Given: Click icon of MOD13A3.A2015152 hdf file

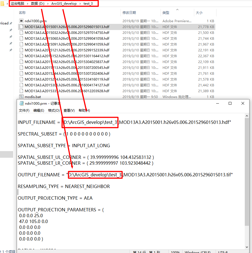Looking at the screenshot, I should coord(21,56).
